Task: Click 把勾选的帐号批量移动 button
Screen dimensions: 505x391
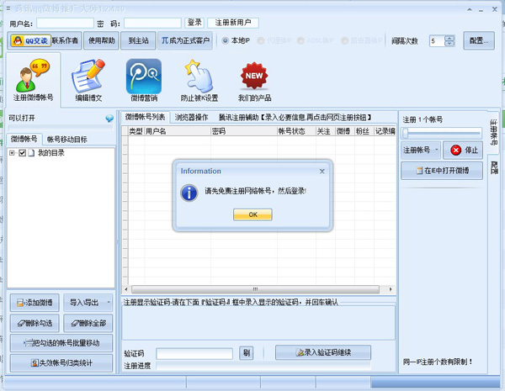Action: [61, 343]
